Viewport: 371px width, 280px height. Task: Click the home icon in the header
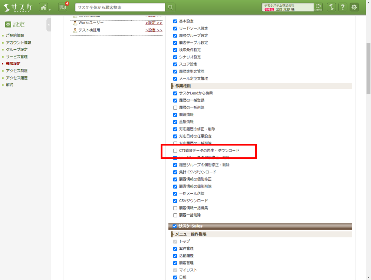pos(44,7)
